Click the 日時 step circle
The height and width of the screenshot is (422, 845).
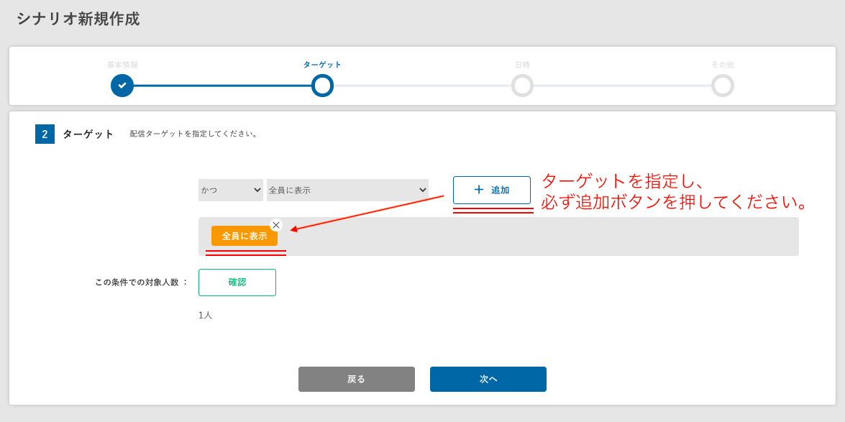pyautogui.click(x=522, y=86)
